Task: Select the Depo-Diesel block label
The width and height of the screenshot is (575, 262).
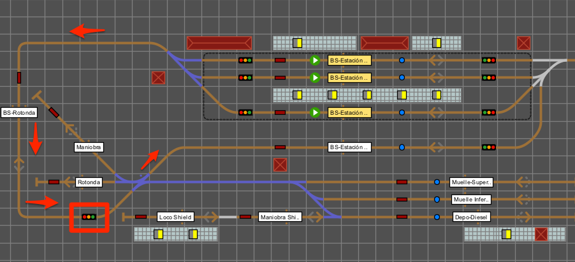Action: click(x=471, y=217)
